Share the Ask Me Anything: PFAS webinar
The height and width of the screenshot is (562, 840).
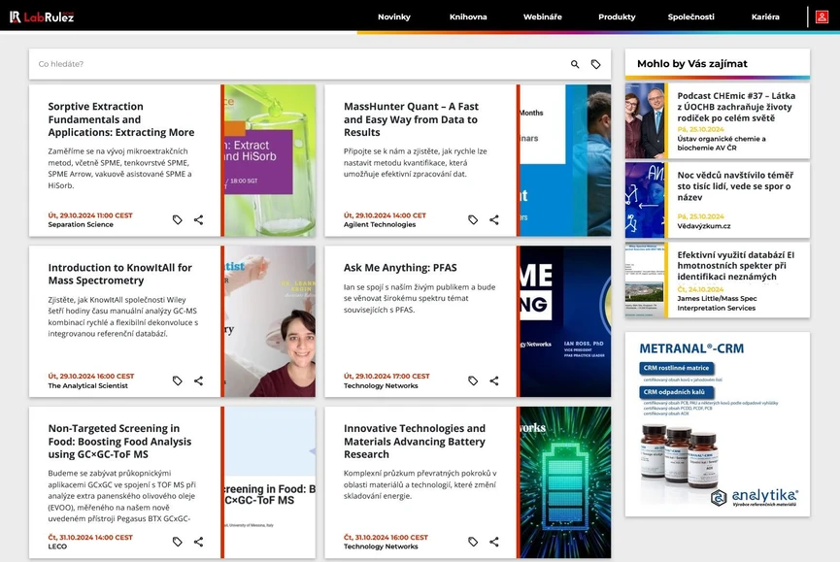(x=494, y=381)
